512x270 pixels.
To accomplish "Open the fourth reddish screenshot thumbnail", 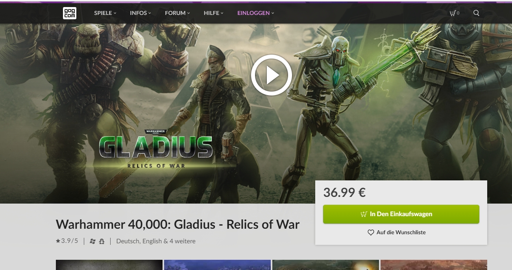I will tap(434, 265).
